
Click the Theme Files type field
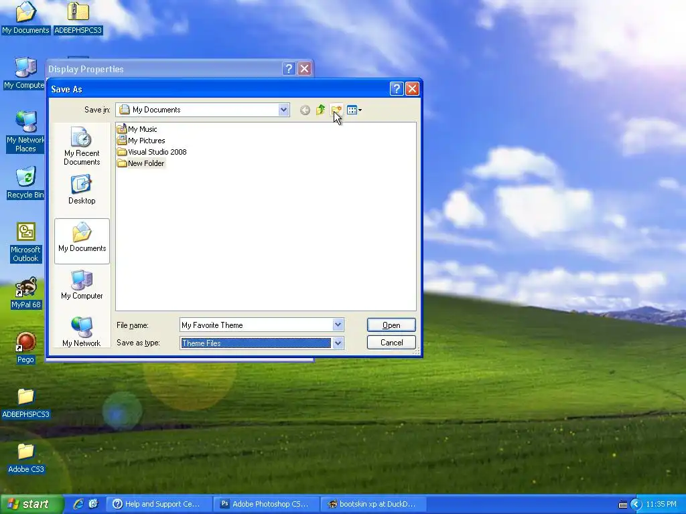[256, 343]
